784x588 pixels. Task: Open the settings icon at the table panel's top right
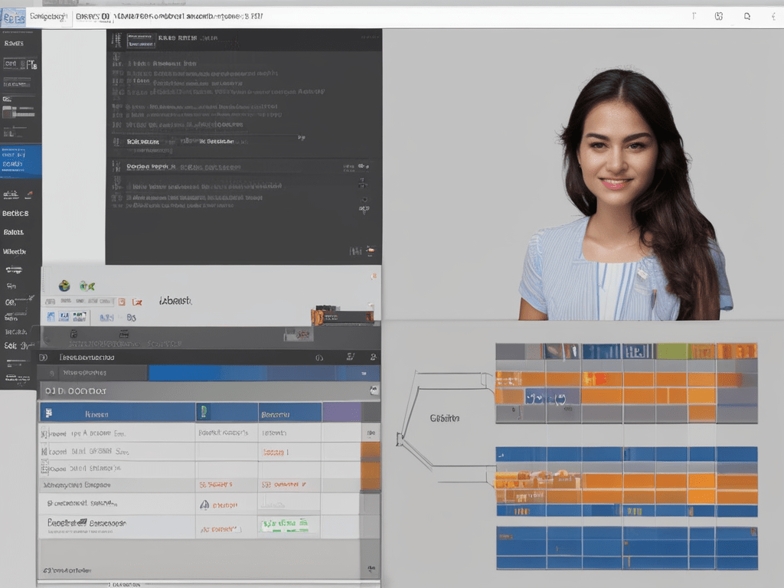point(374,391)
